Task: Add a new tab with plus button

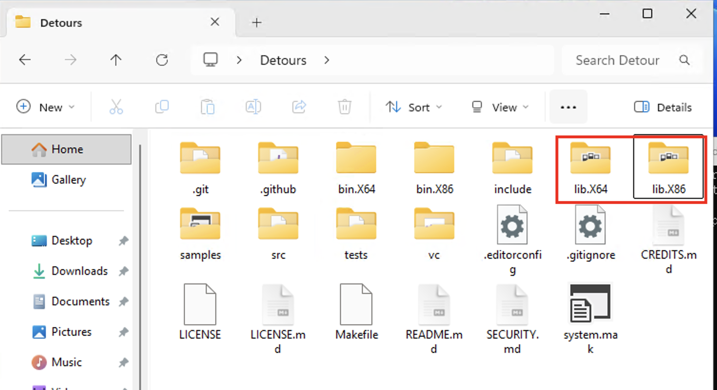Action: point(257,22)
